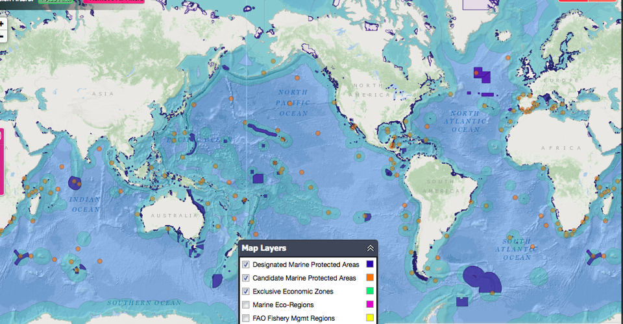Uncheck Designated Marine Protected Areas layer

[246, 264]
